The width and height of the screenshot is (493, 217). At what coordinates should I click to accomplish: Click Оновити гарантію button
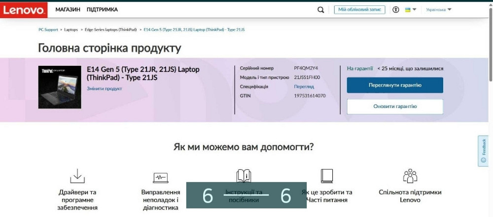395,107
